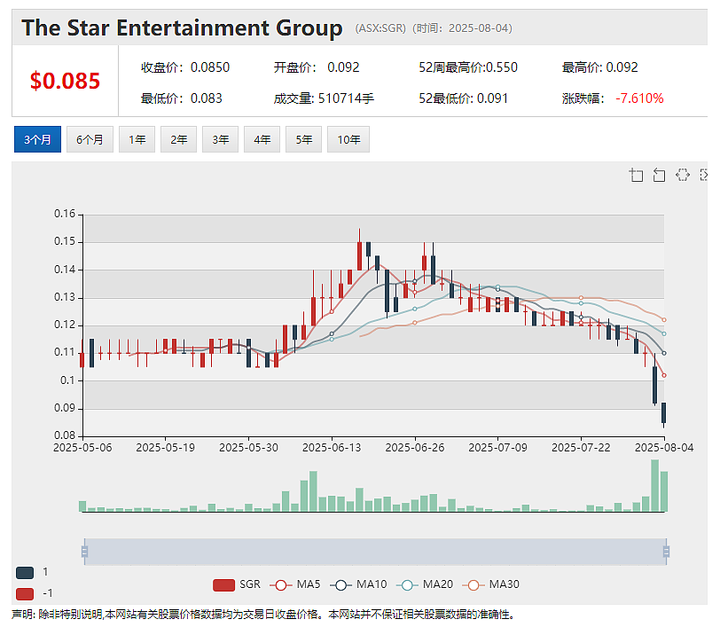Click the 时间: 2025-08-04 date text

coord(462,28)
